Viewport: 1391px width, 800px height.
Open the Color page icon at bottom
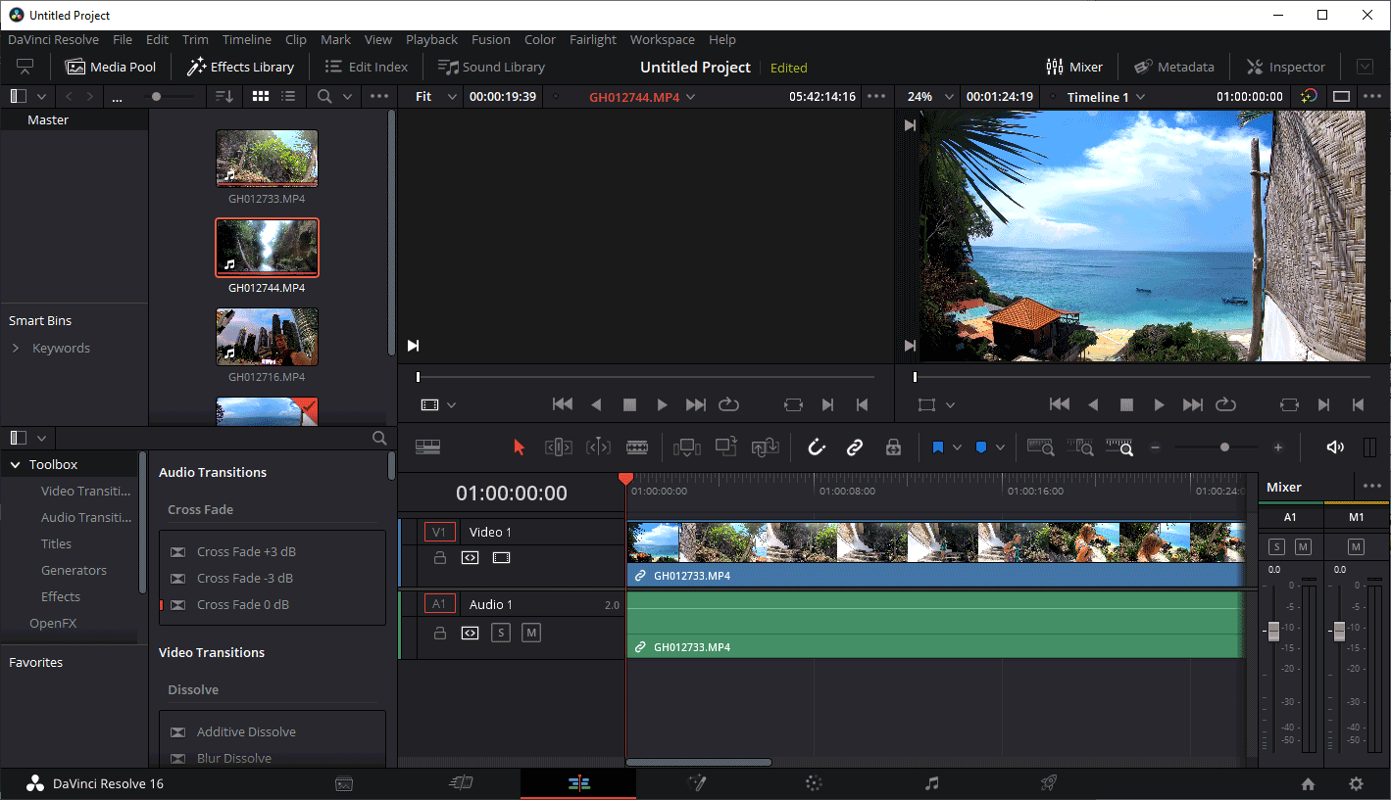pyautogui.click(x=814, y=783)
